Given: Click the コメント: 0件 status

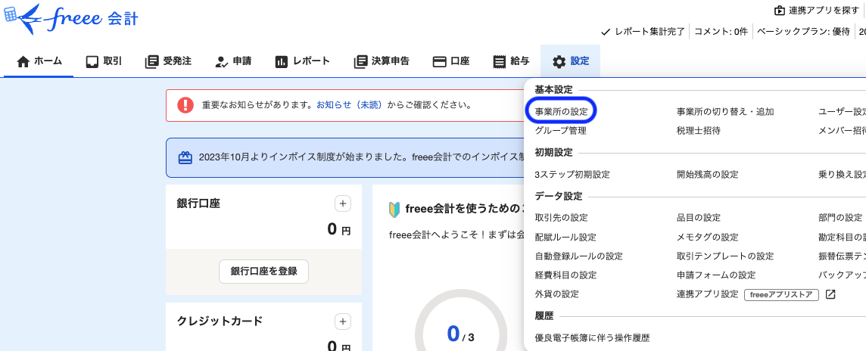Looking at the screenshot, I should pos(721,32).
